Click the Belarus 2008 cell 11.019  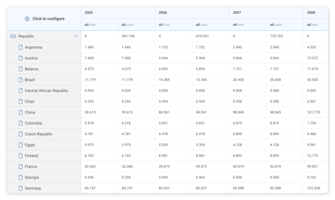click(316, 69)
